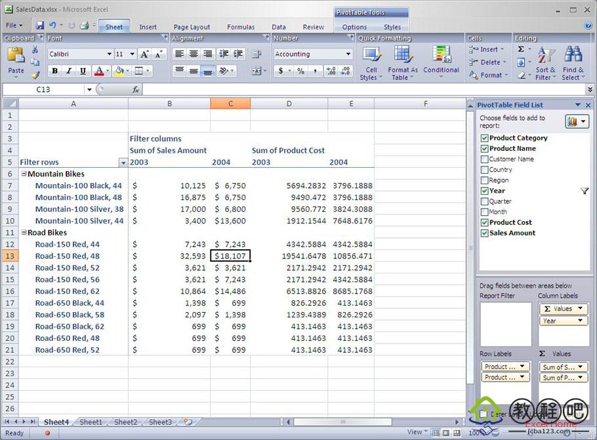This screenshot has width=597, height=440.
Task: Check the Customer Name field
Action: tap(484, 159)
